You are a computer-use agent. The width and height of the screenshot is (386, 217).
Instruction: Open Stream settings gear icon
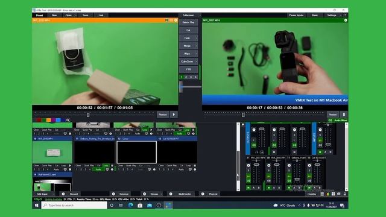coord(145,194)
